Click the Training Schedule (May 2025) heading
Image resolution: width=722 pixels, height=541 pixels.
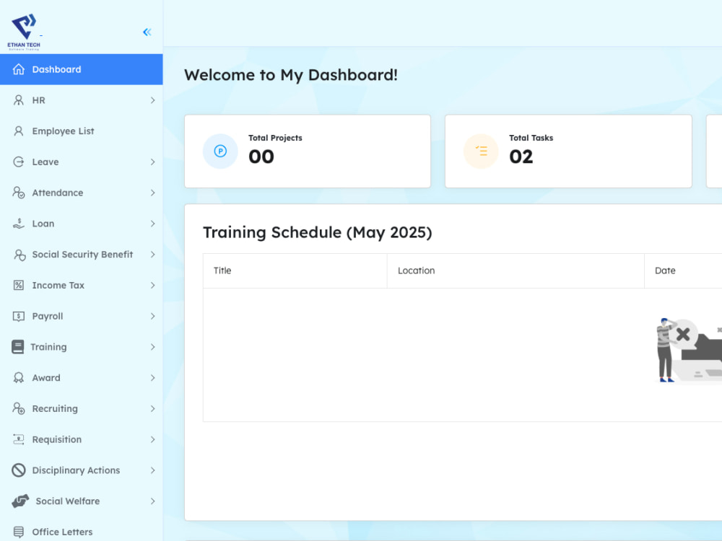(317, 232)
